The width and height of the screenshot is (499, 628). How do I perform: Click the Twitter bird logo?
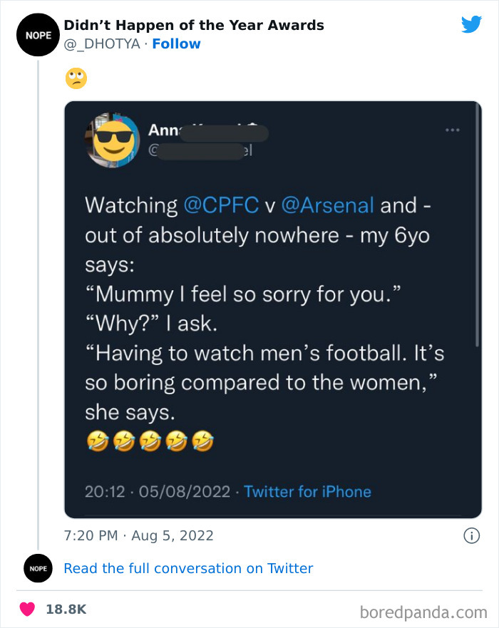point(471,25)
